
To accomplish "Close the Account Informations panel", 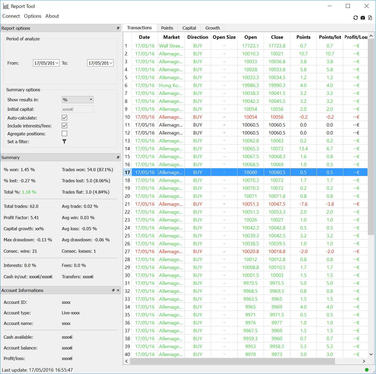I will click(118, 290).
